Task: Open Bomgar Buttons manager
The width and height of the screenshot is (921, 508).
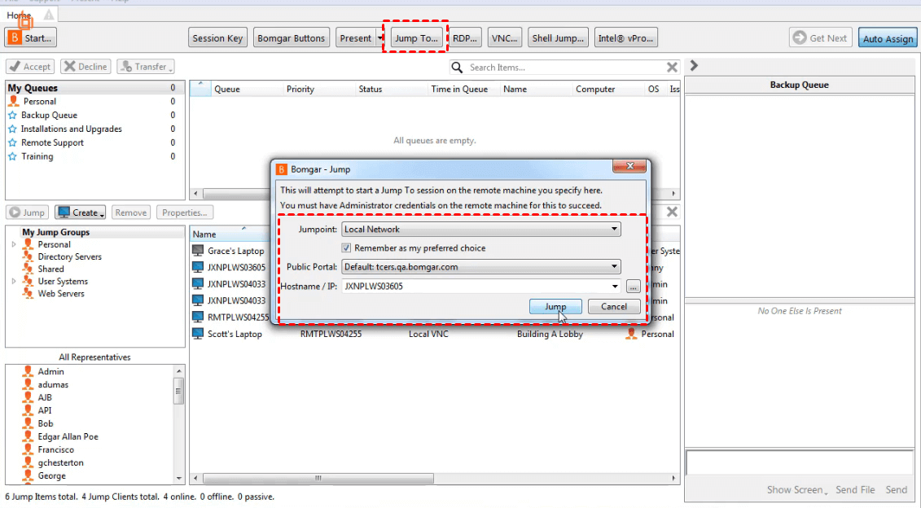Action: [291, 38]
